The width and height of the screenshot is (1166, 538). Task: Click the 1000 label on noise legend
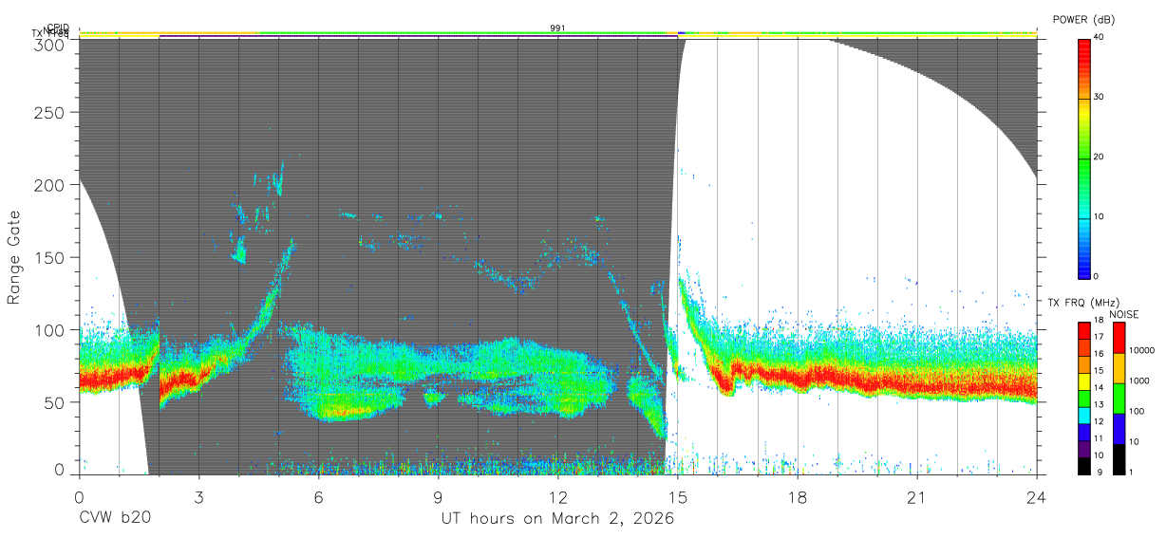point(1139,381)
